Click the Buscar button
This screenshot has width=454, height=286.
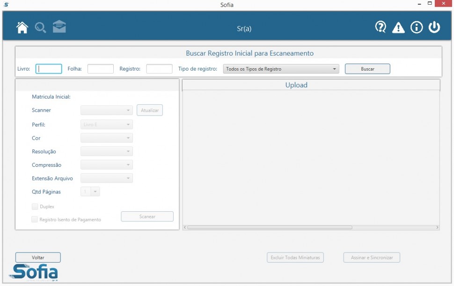point(367,69)
